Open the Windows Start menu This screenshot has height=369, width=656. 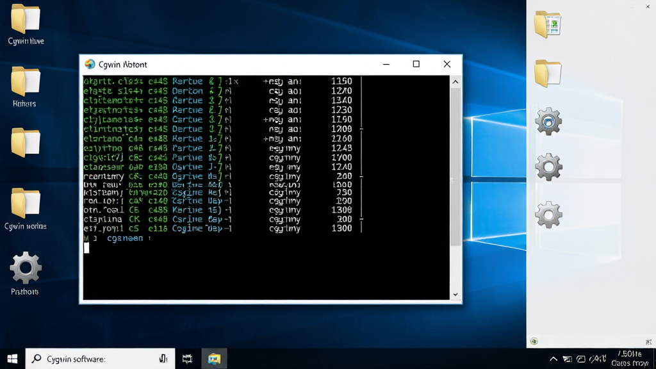[x=12, y=359]
